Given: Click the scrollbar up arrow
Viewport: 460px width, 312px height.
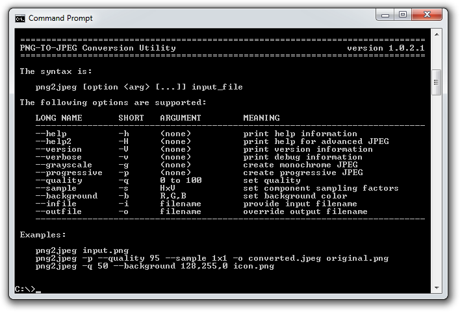Looking at the screenshot, I should tap(437, 34).
